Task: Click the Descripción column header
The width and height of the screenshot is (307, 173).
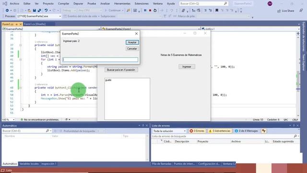Action: click(x=182, y=141)
